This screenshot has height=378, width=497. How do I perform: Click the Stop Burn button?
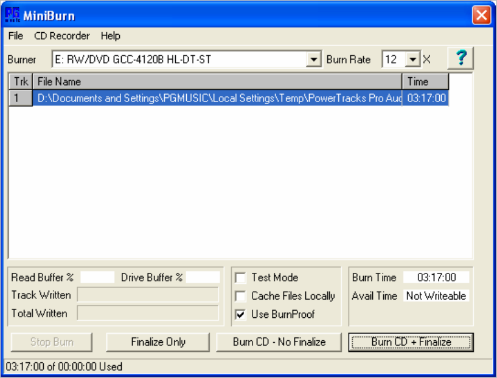[x=52, y=342]
